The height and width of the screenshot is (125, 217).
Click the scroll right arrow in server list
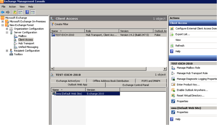(165, 69)
